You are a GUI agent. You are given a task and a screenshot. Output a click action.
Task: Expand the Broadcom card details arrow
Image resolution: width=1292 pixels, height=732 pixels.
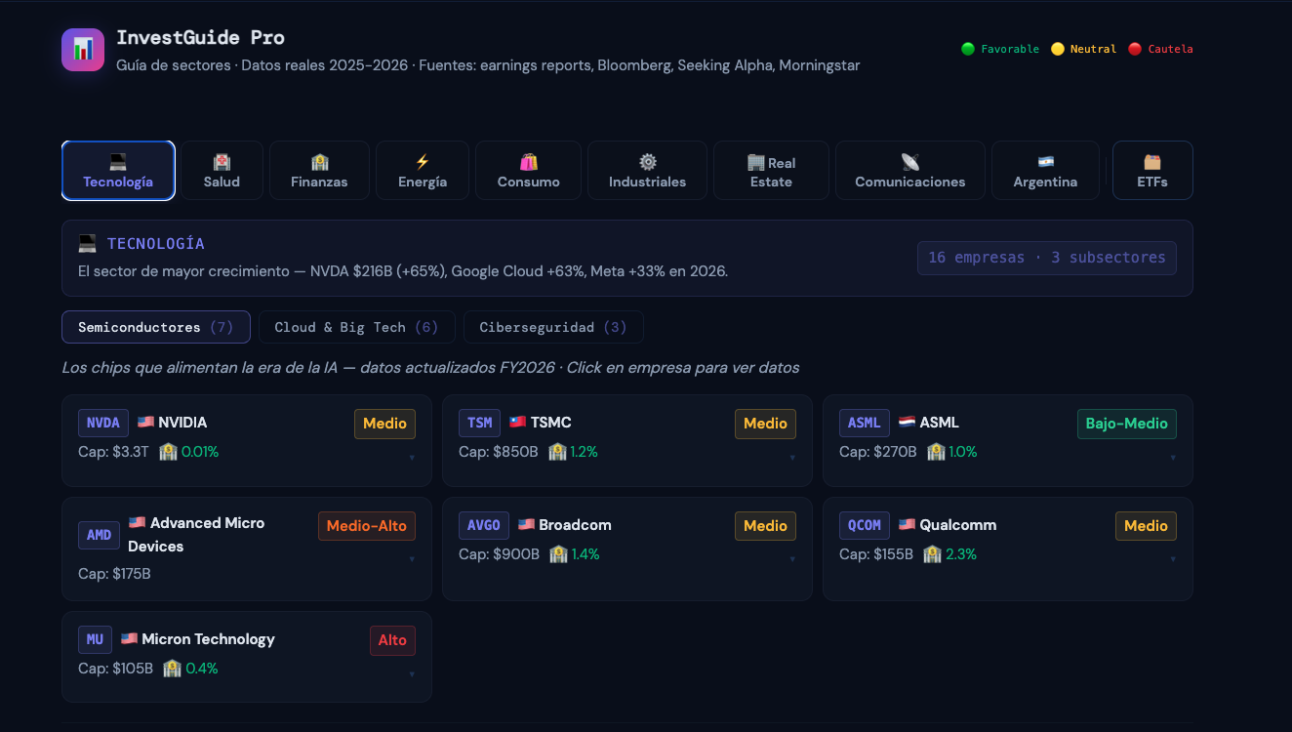[792, 559]
